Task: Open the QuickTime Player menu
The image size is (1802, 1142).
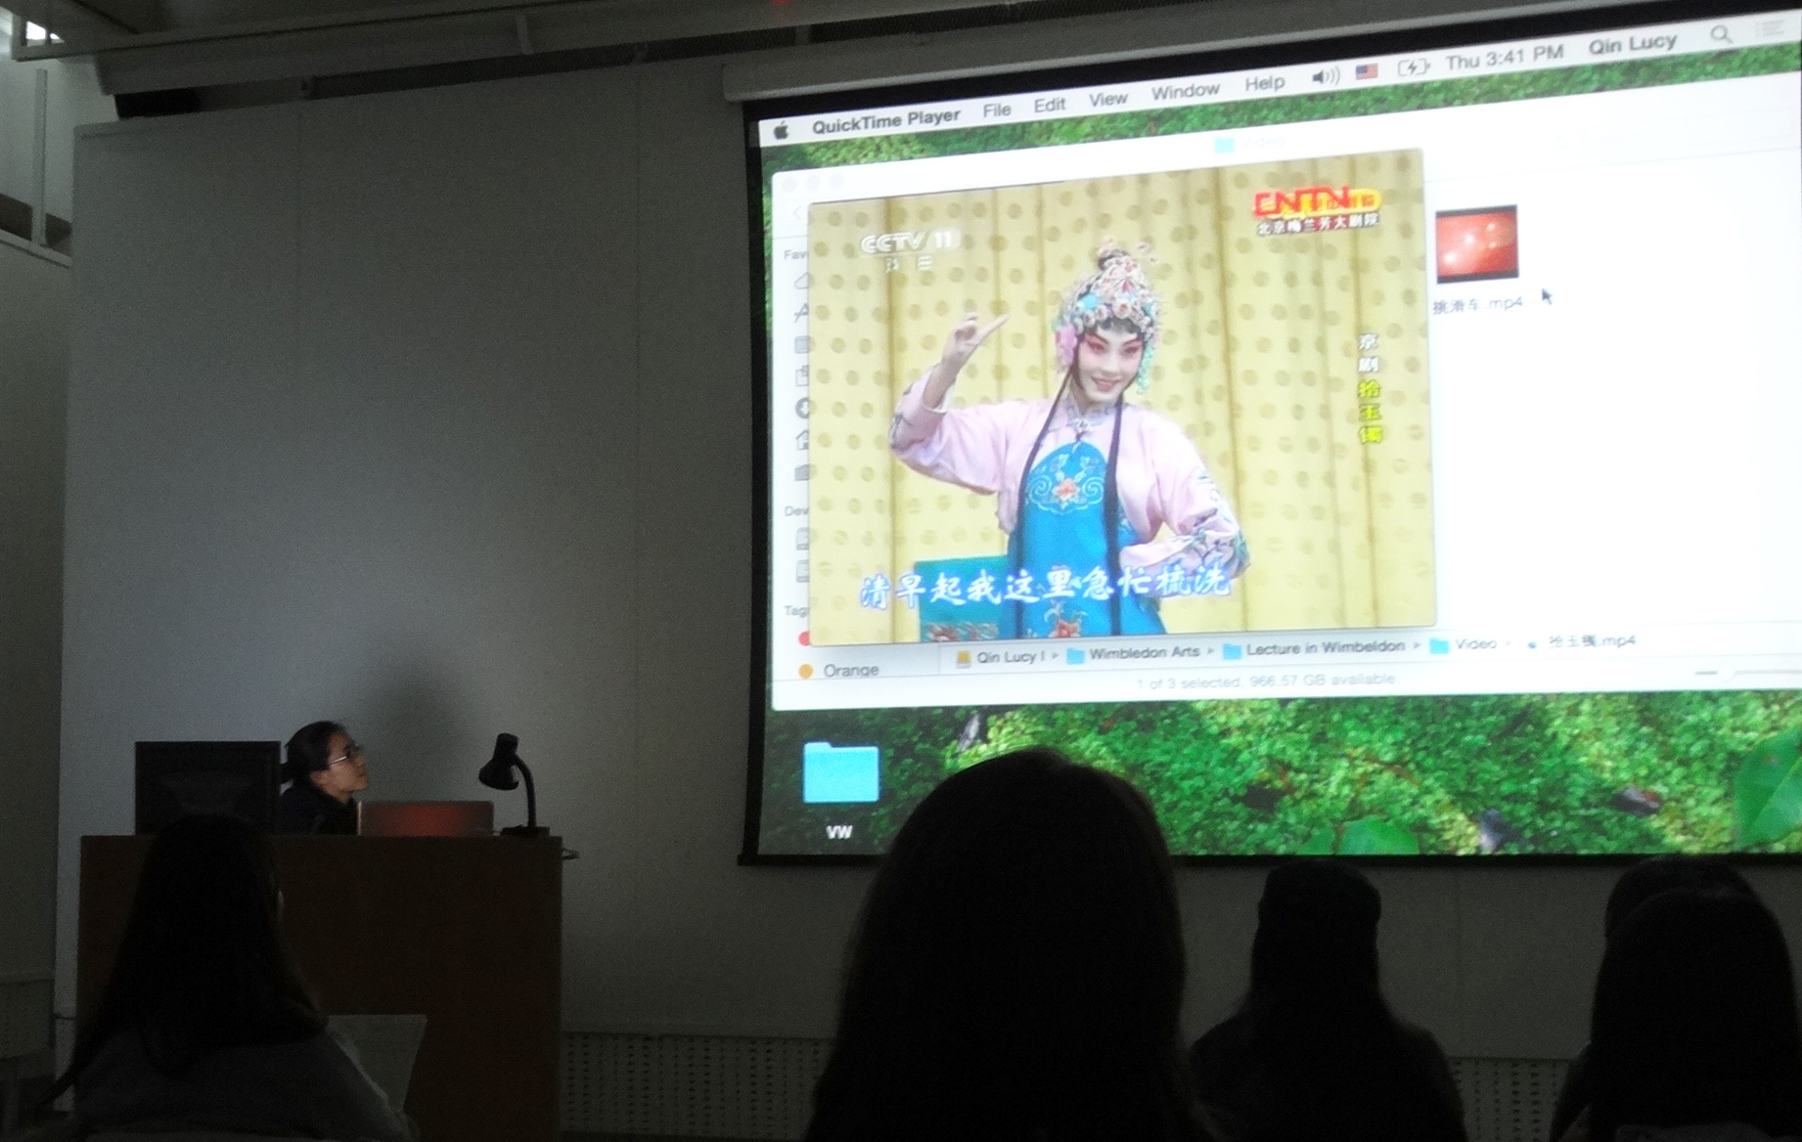Action: tap(885, 120)
